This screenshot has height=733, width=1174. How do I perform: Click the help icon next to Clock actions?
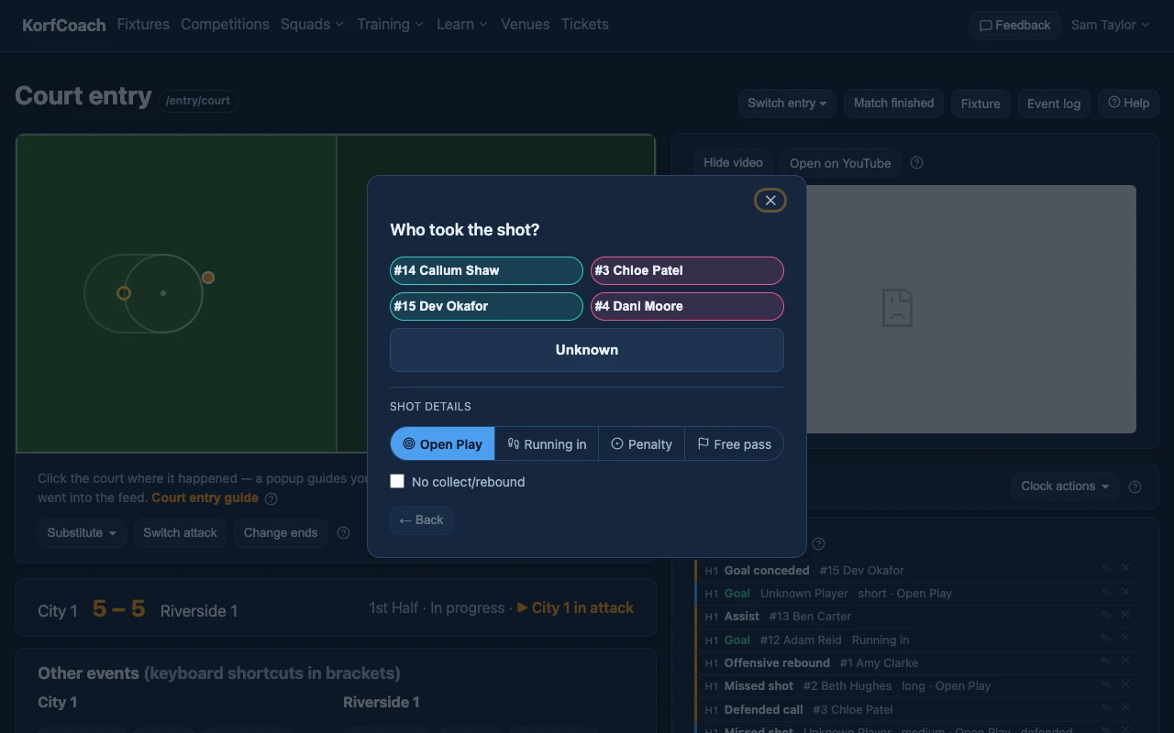click(x=1135, y=487)
